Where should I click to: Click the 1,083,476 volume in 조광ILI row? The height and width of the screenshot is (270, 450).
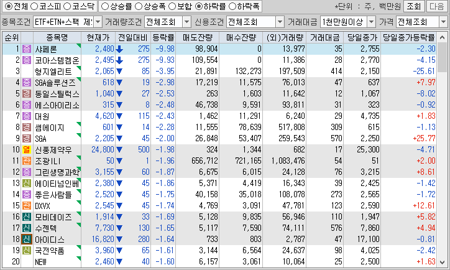[x=288, y=161]
